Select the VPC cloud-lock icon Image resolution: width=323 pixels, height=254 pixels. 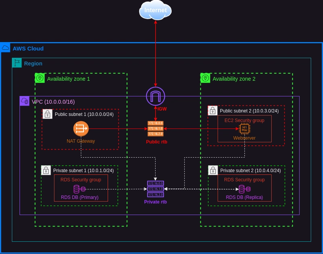pyautogui.click(x=25, y=101)
